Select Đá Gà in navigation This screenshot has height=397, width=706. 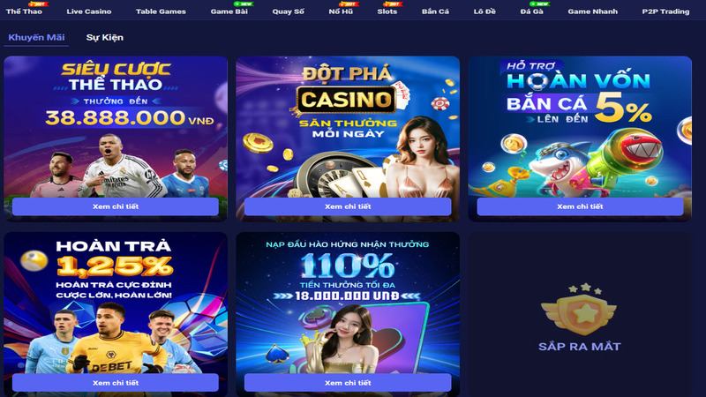coord(532,11)
